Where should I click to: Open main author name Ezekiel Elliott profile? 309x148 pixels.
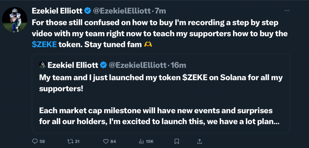click(x=57, y=11)
